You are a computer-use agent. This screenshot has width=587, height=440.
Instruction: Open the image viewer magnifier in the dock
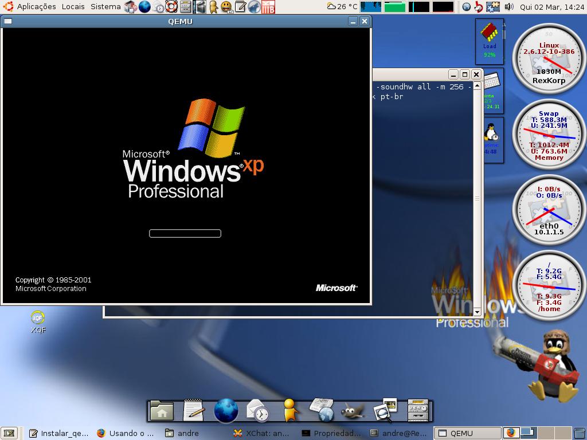click(x=386, y=410)
